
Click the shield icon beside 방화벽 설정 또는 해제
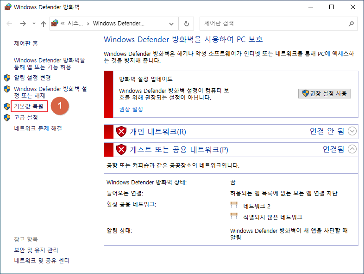(7, 89)
